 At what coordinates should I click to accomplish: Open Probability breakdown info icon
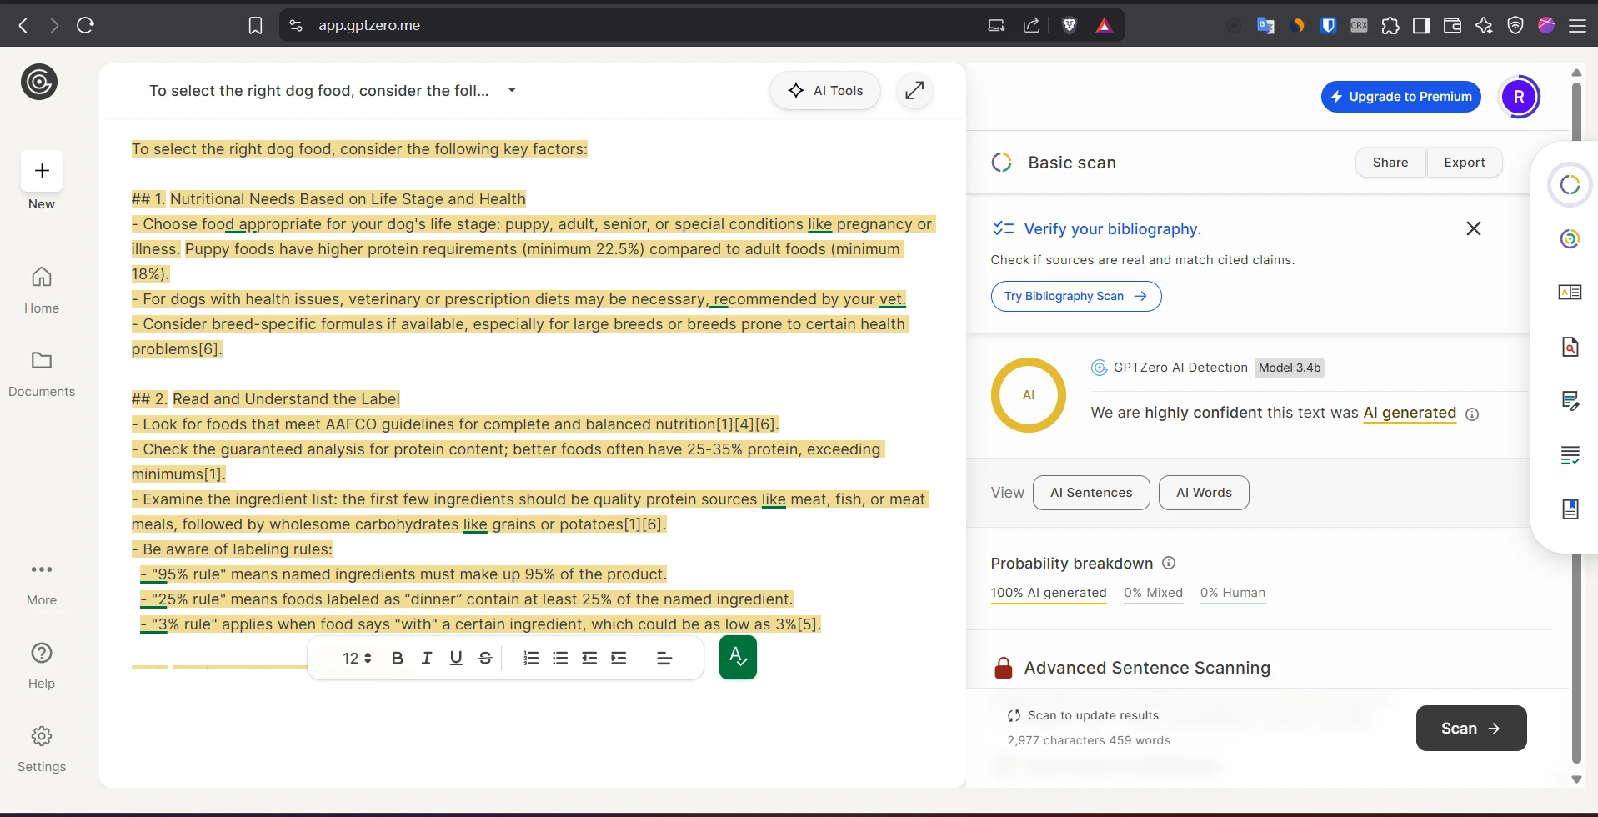click(x=1169, y=563)
